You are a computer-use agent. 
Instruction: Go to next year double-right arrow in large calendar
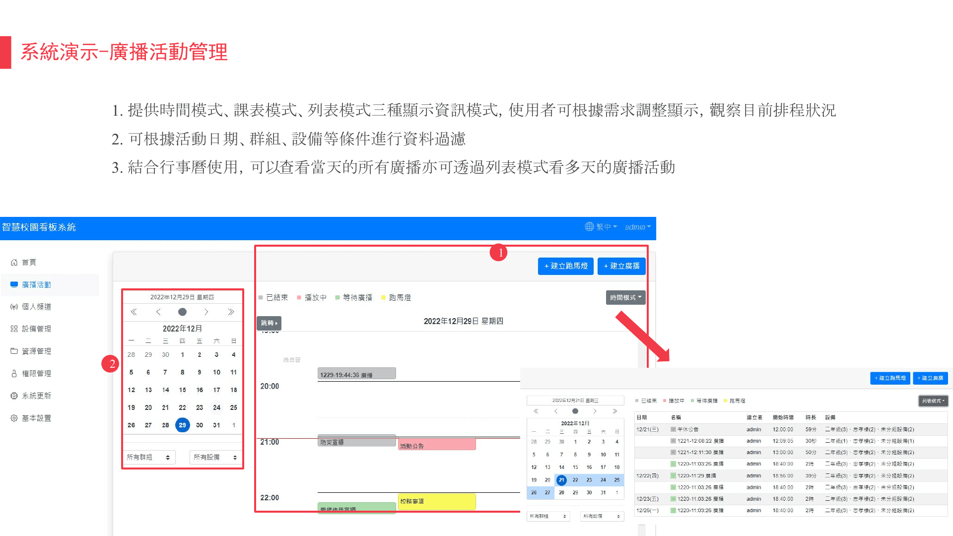point(231,312)
